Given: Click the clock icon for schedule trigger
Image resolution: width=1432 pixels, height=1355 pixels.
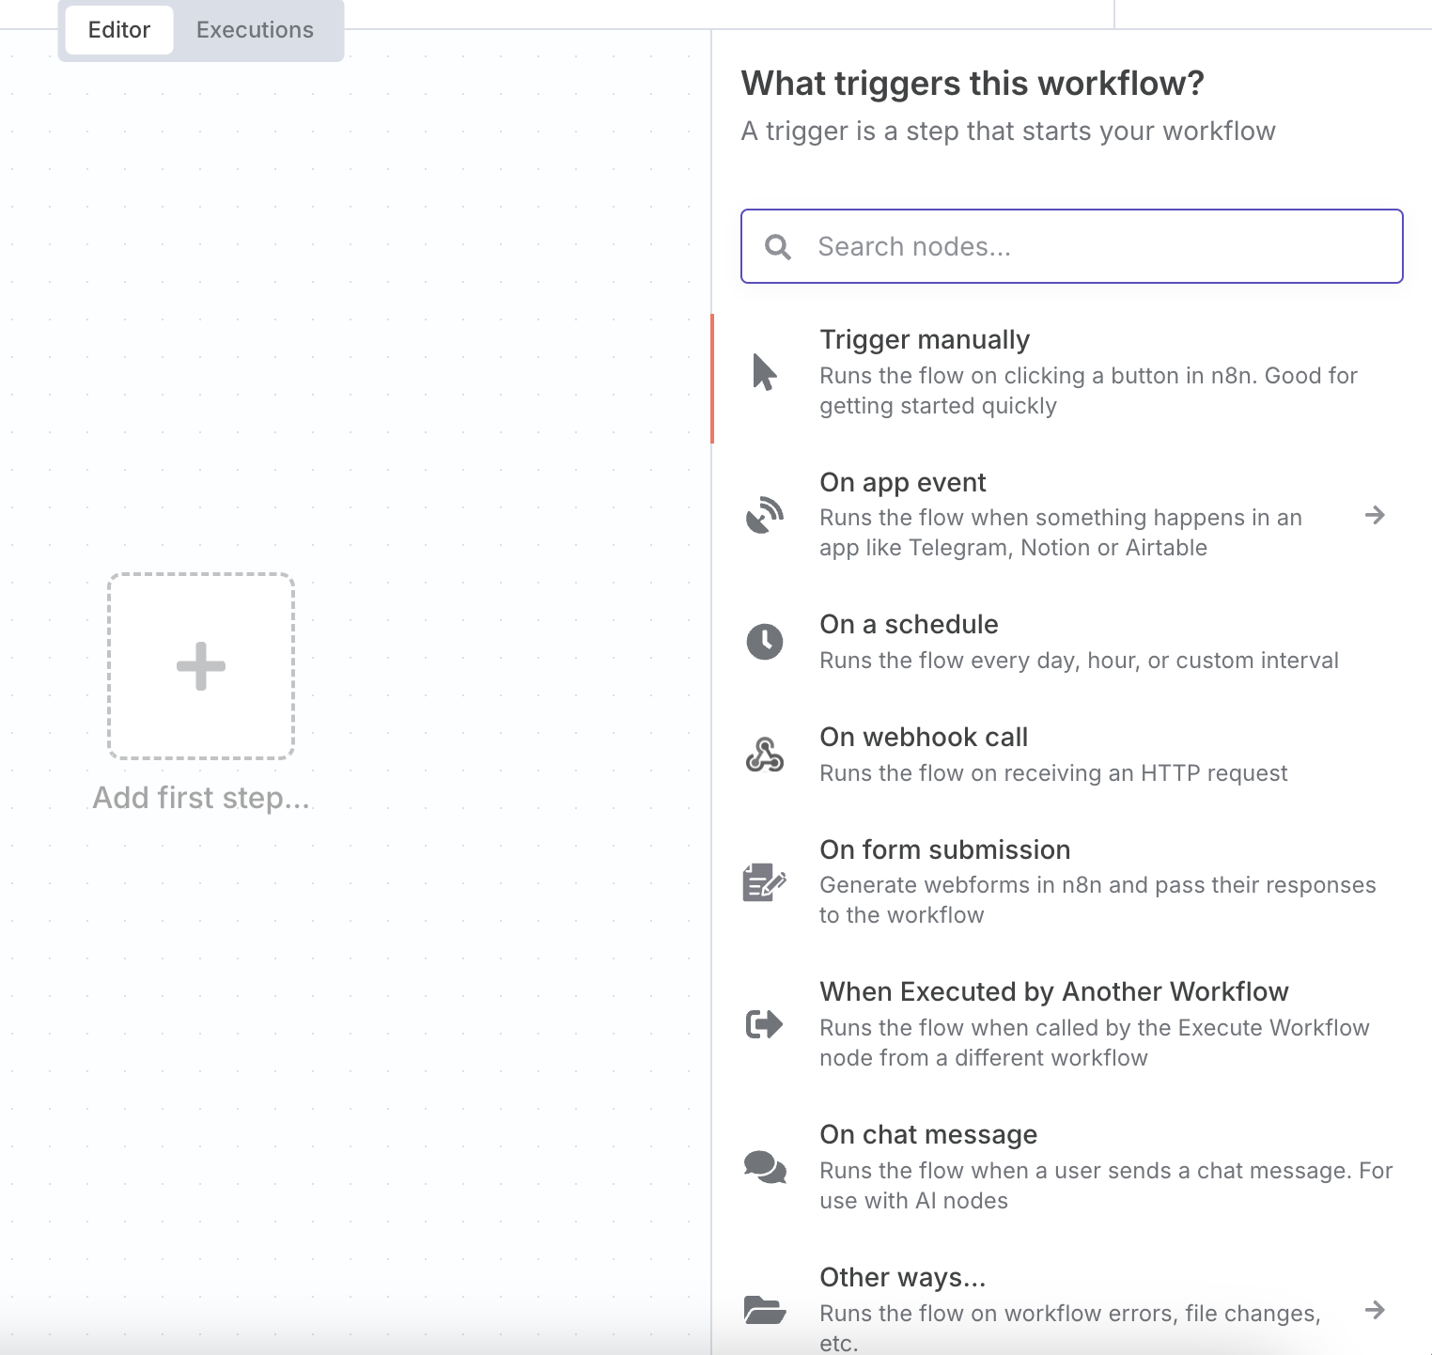Looking at the screenshot, I should [765, 642].
